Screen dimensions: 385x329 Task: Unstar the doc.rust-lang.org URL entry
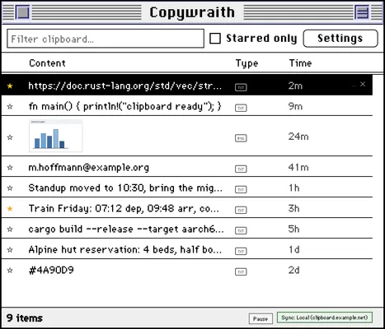[x=10, y=86]
